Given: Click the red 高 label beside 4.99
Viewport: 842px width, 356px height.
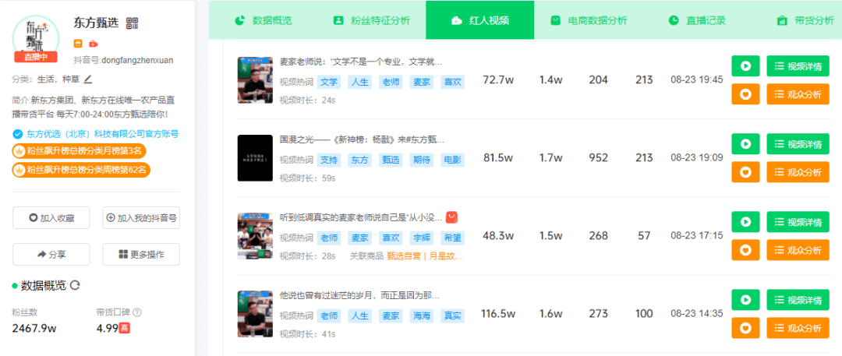Looking at the screenshot, I should (125, 328).
